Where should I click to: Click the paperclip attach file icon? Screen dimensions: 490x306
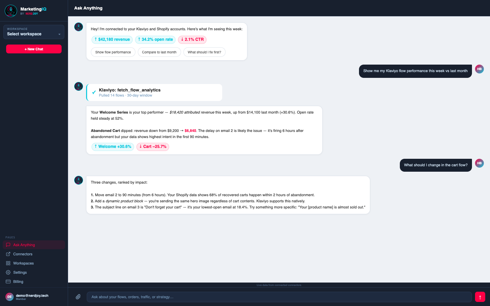pyautogui.click(x=78, y=297)
